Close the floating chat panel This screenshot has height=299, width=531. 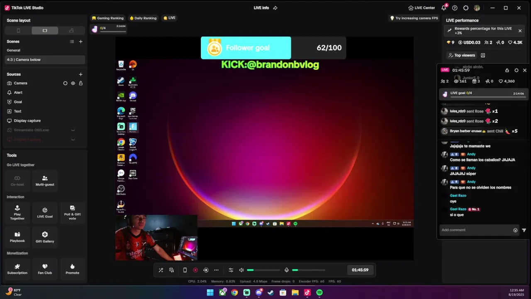click(525, 70)
